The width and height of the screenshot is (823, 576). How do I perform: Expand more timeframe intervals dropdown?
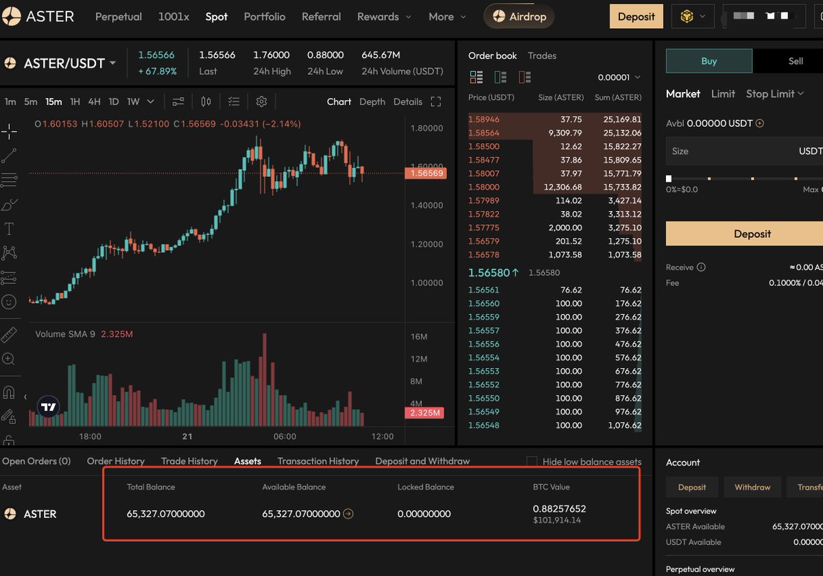(x=151, y=101)
